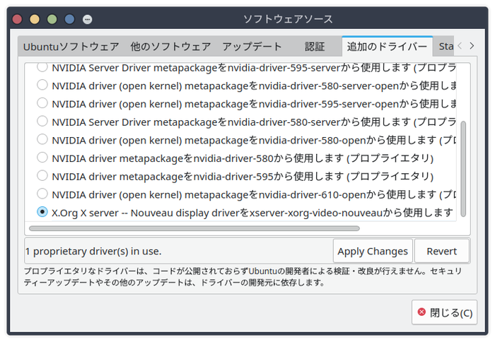Select nvidia-driver-595-server-open radio button
The image size is (495, 342).
(42, 103)
